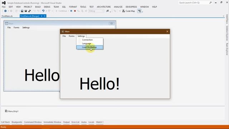This screenshot has width=229, height=129.
Task: Click the Find in Files toolbar icon
Action: pos(107,11)
